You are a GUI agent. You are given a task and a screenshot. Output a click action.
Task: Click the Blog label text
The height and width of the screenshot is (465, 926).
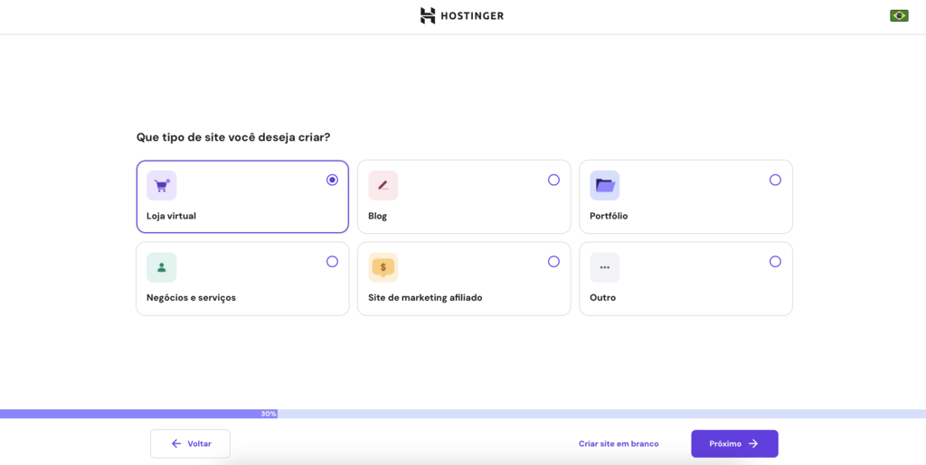(377, 217)
